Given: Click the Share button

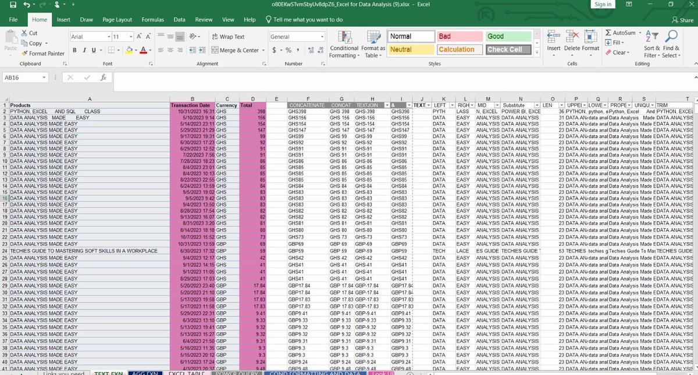Looking at the screenshot, I should [682, 20].
